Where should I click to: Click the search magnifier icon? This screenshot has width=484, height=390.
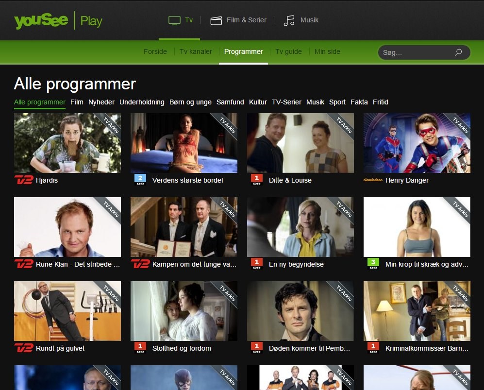click(x=458, y=52)
